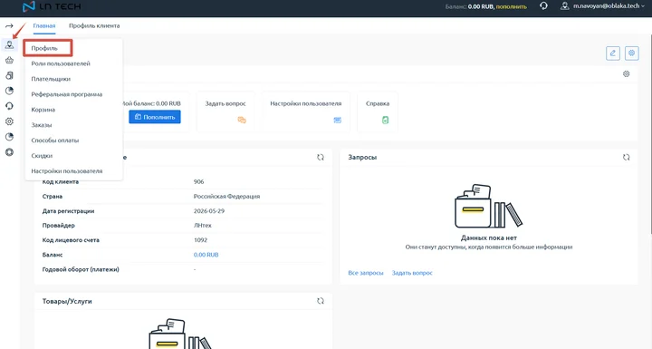Click the client code value 906

[198, 181]
